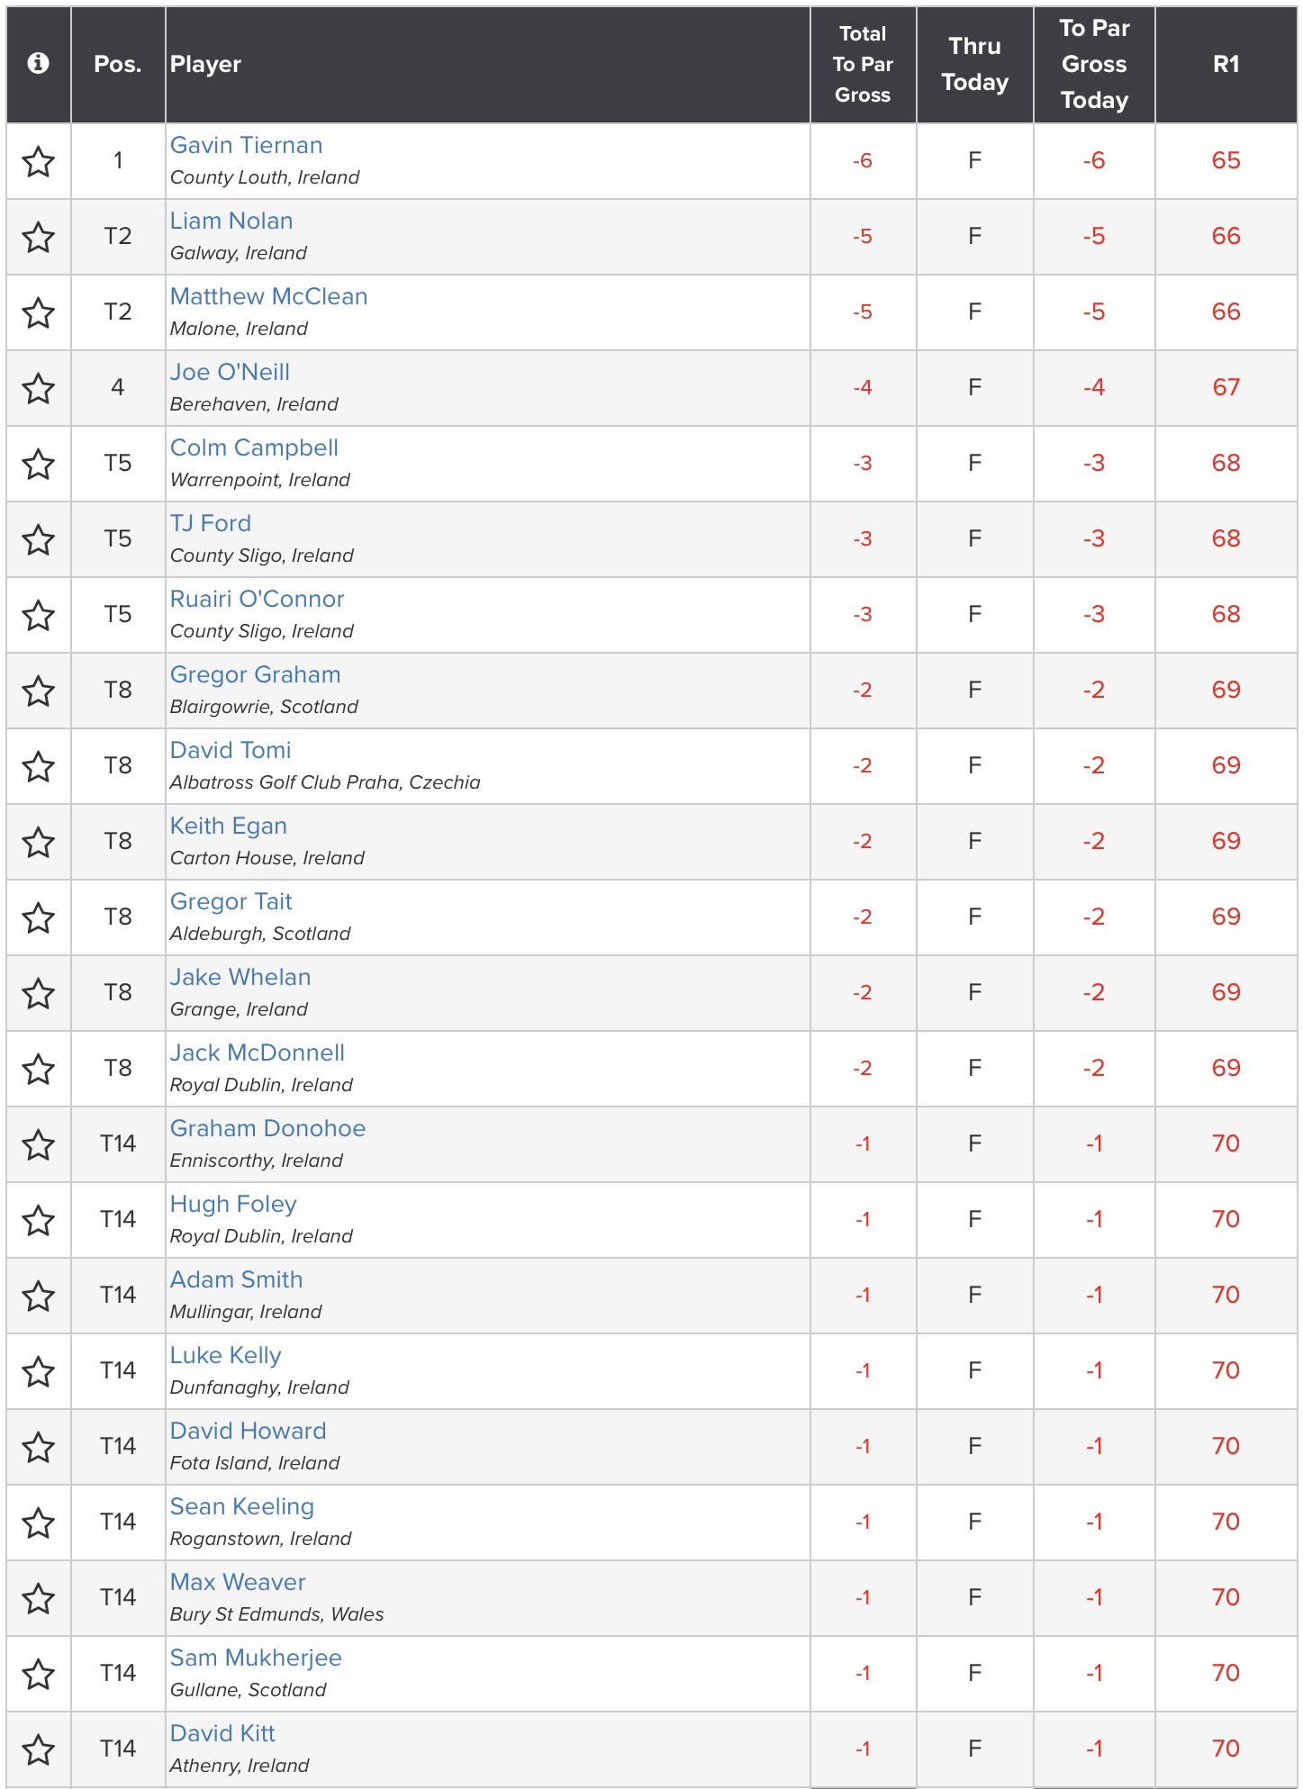
Task: Click the star beside Keith Egan
Action: (39, 843)
